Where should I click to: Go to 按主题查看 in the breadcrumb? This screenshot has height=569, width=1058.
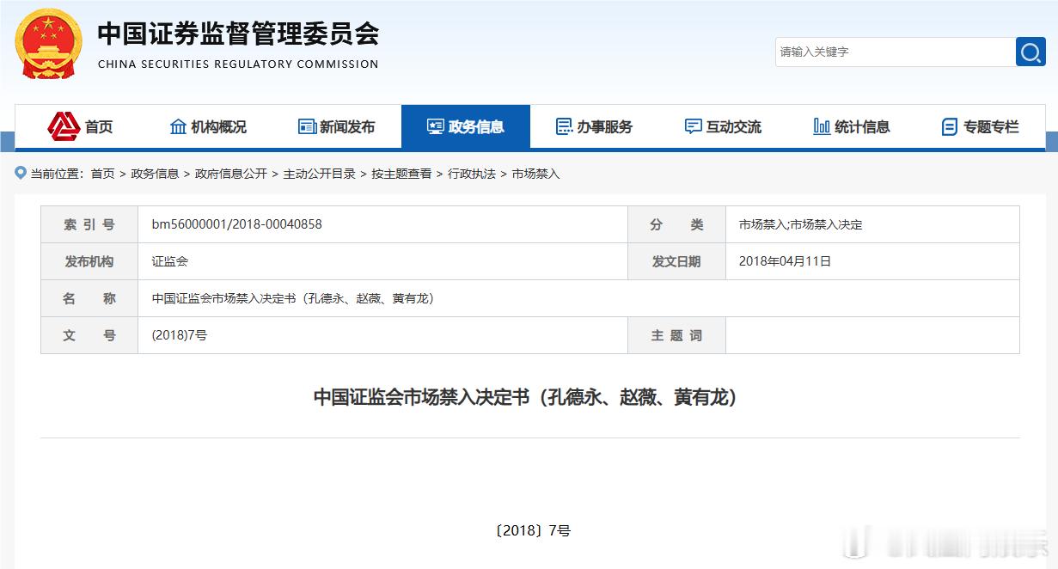[401, 174]
